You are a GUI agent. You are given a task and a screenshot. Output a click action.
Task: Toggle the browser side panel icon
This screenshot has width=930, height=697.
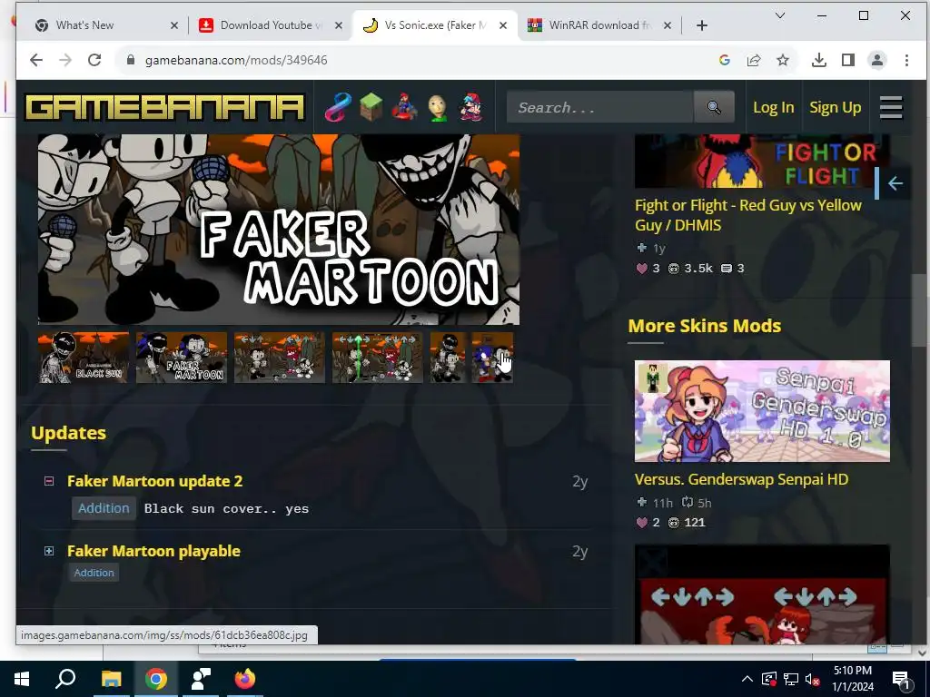848,60
